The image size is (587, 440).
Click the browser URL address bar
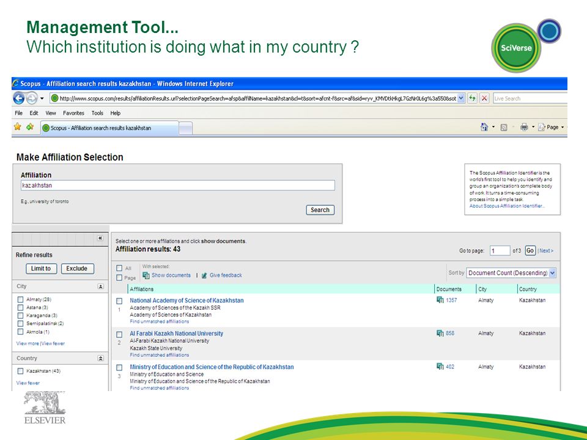[254, 98]
